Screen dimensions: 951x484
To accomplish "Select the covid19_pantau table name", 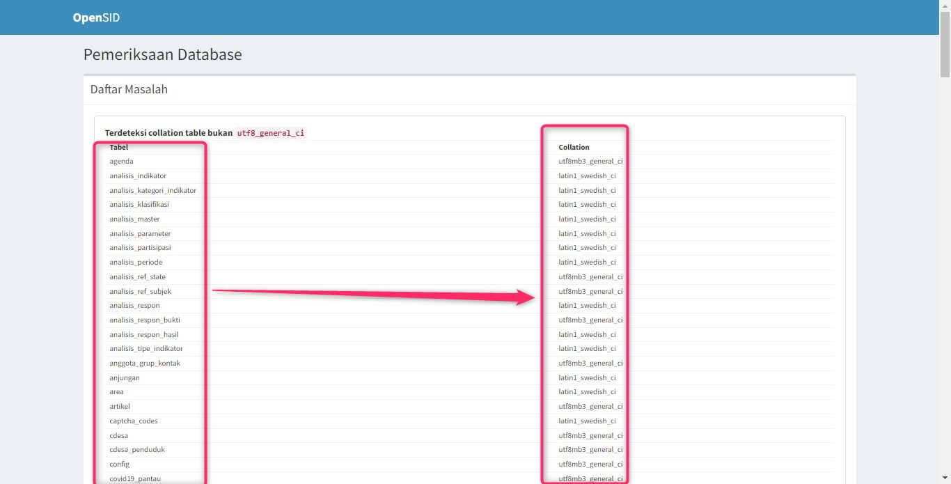I will 136,478.
